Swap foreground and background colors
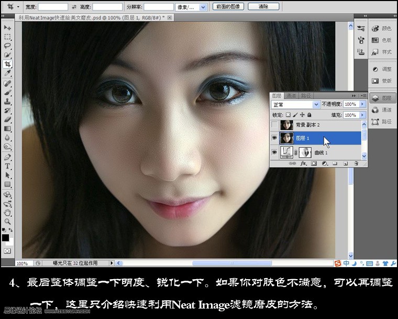This screenshot has width=398, height=319. click(x=10, y=230)
